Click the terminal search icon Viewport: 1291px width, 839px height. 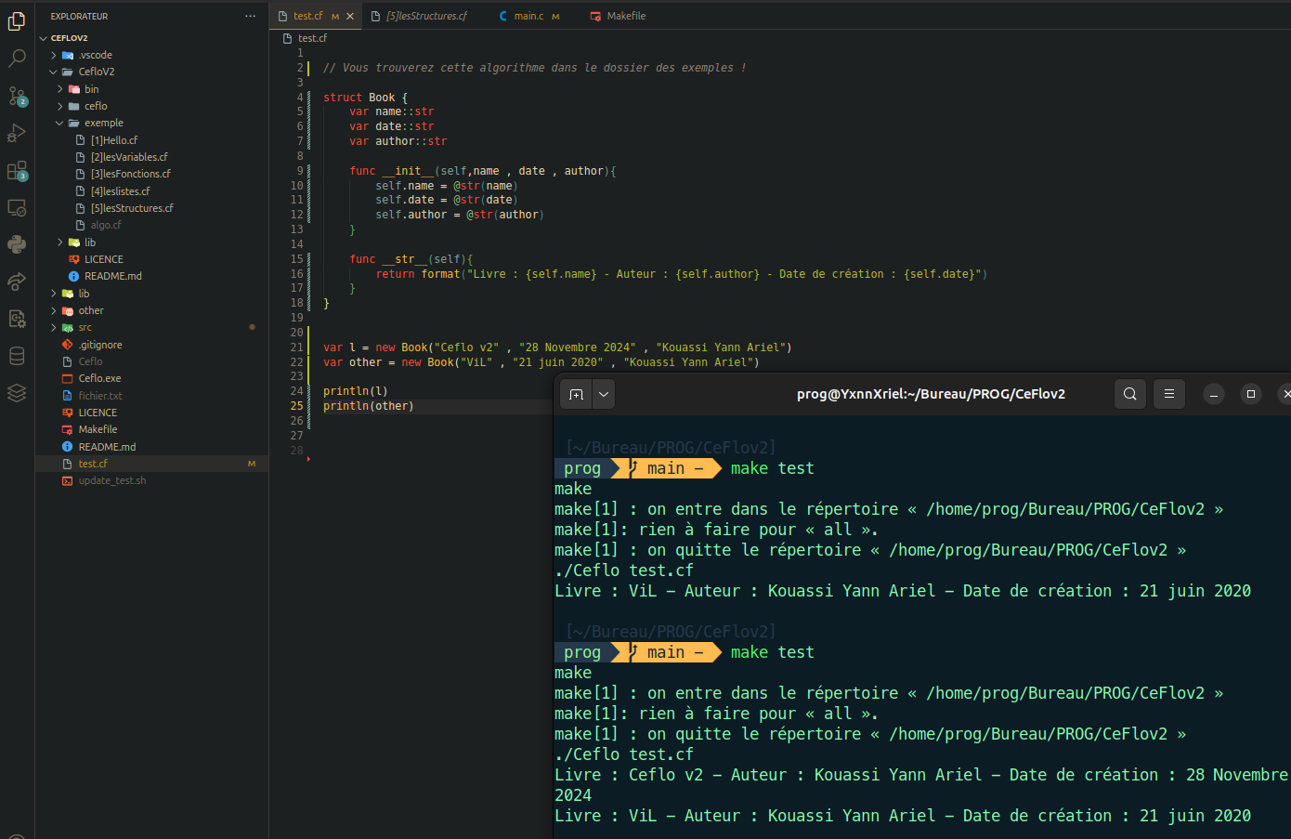click(x=1129, y=394)
